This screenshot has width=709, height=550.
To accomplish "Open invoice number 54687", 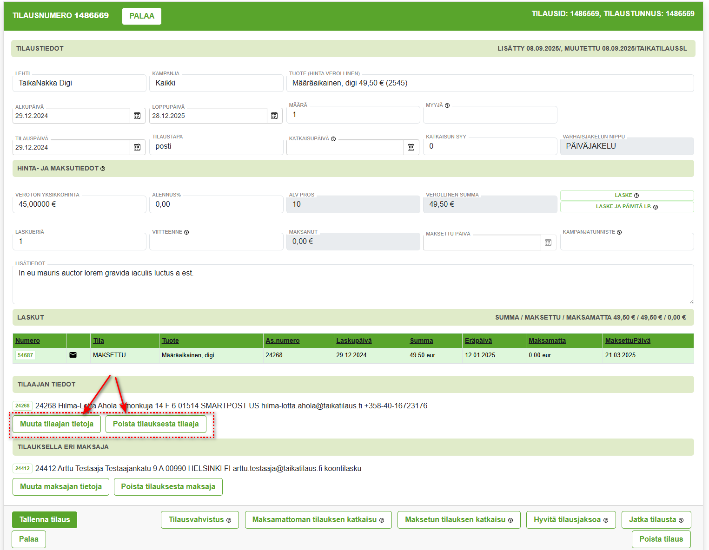I will tap(25, 355).
